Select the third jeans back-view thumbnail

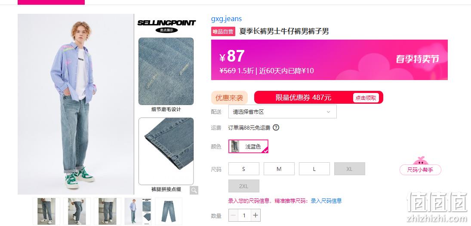tap(107, 211)
